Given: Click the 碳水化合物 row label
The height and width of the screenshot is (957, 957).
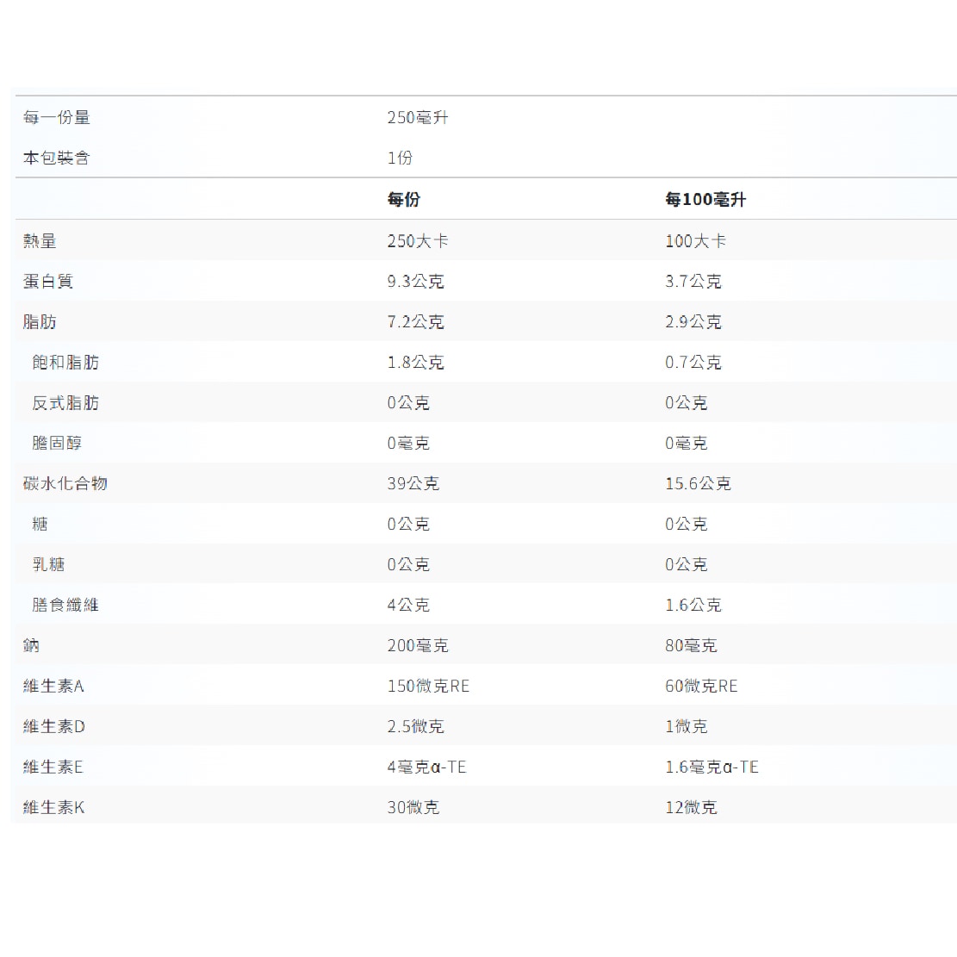Looking at the screenshot, I should click(65, 484).
